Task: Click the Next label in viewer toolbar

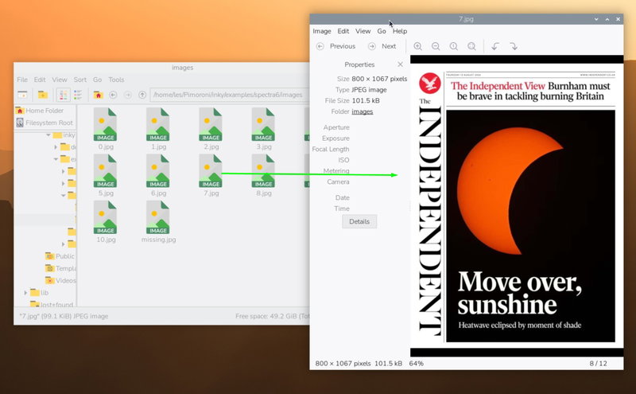Action: click(389, 46)
